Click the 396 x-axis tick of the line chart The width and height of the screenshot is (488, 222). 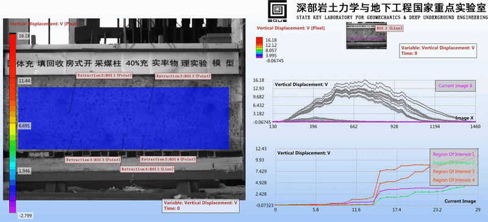coord(314,127)
